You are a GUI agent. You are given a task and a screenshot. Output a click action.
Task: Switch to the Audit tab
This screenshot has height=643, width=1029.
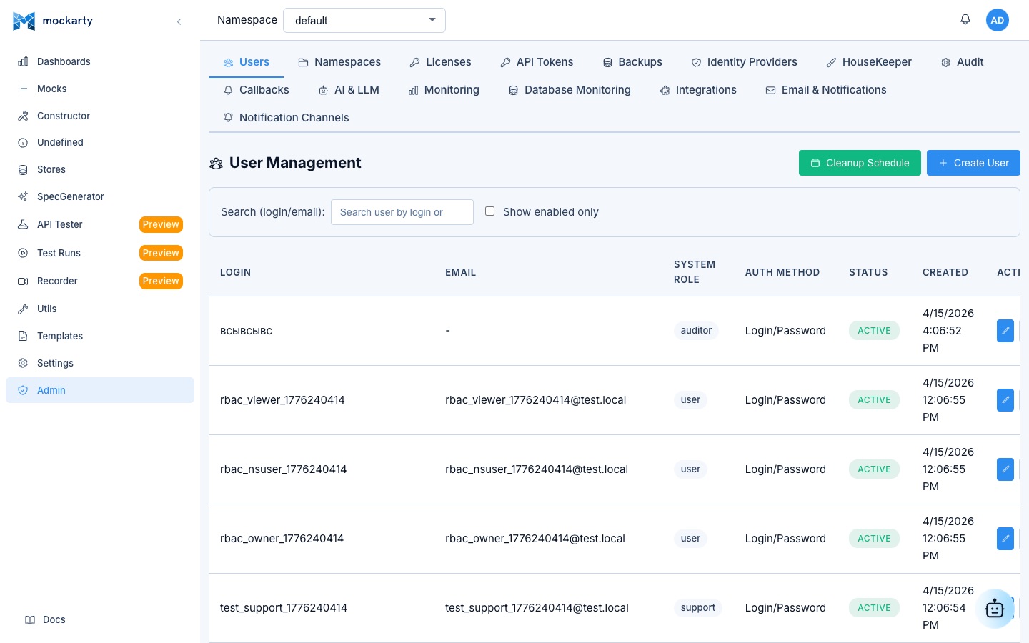click(962, 62)
